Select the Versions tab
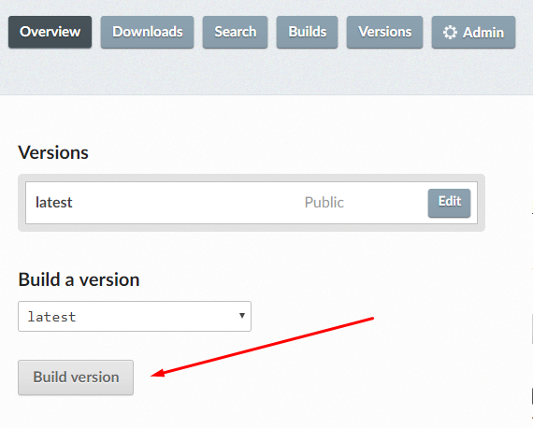Viewport: 533px width, 428px height. pos(385,32)
